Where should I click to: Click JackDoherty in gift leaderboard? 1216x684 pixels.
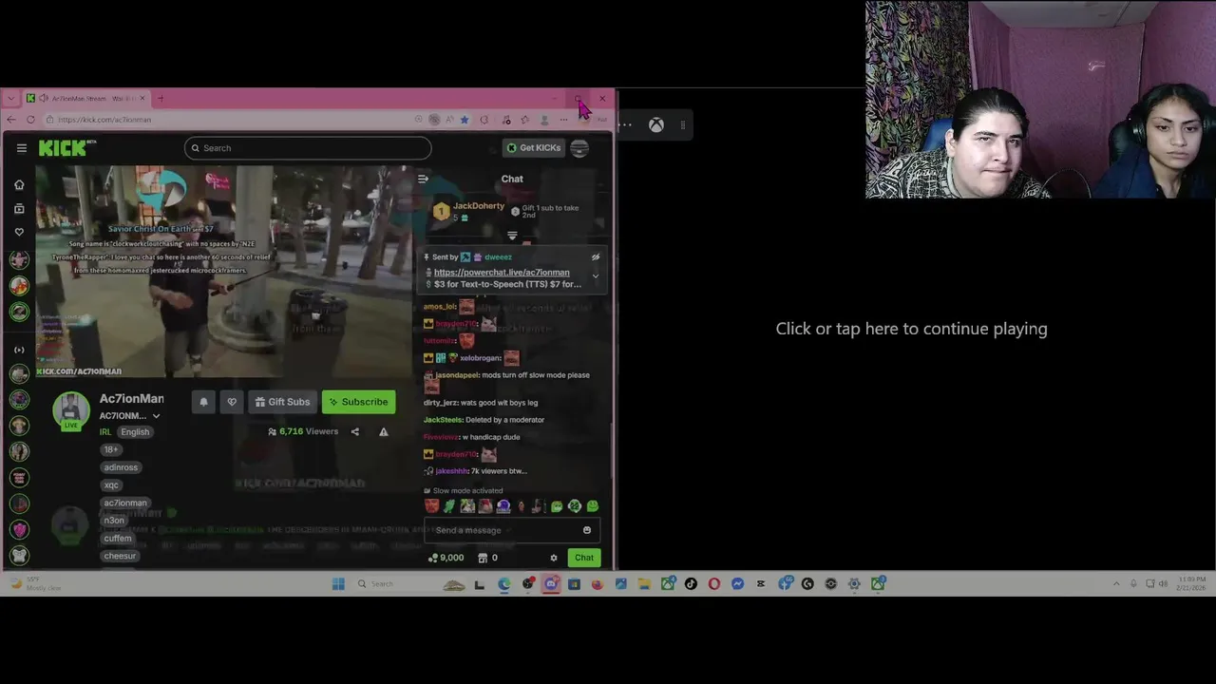[x=479, y=206]
